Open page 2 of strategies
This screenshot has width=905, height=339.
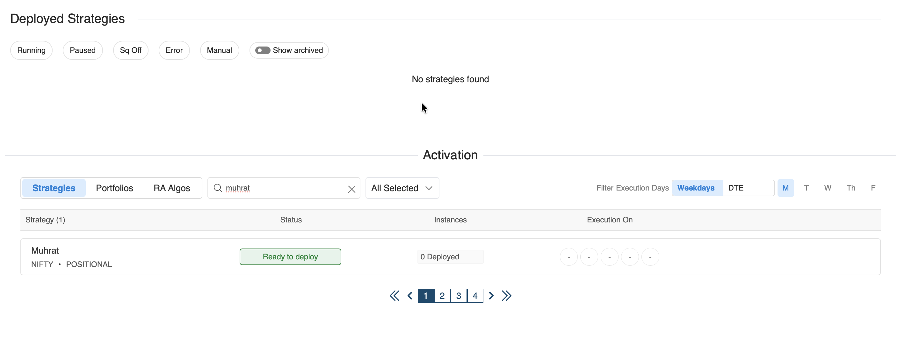pyautogui.click(x=442, y=296)
